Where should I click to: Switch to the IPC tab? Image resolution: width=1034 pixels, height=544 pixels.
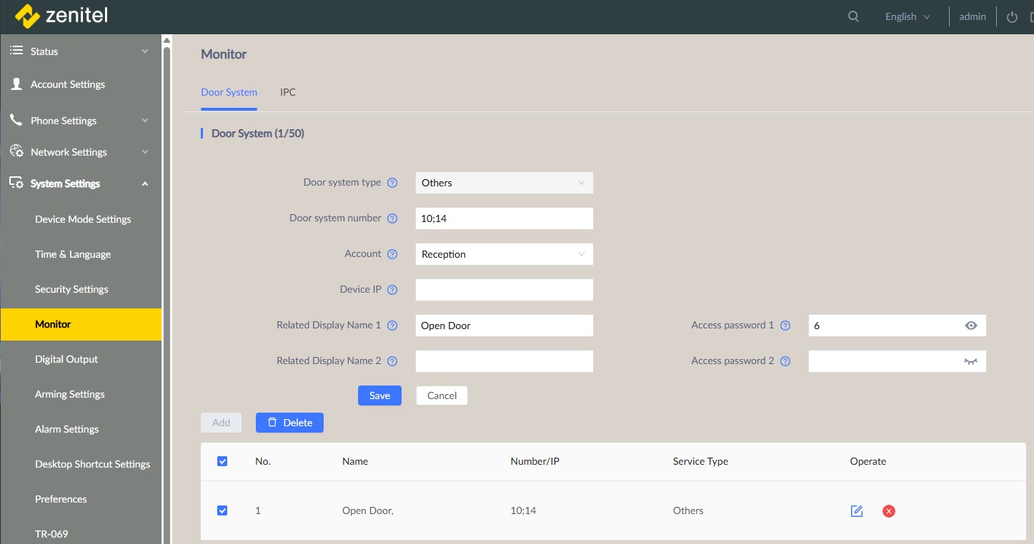tap(288, 92)
